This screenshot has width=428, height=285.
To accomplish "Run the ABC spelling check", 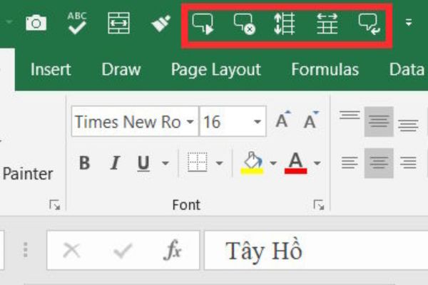I will [x=76, y=24].
